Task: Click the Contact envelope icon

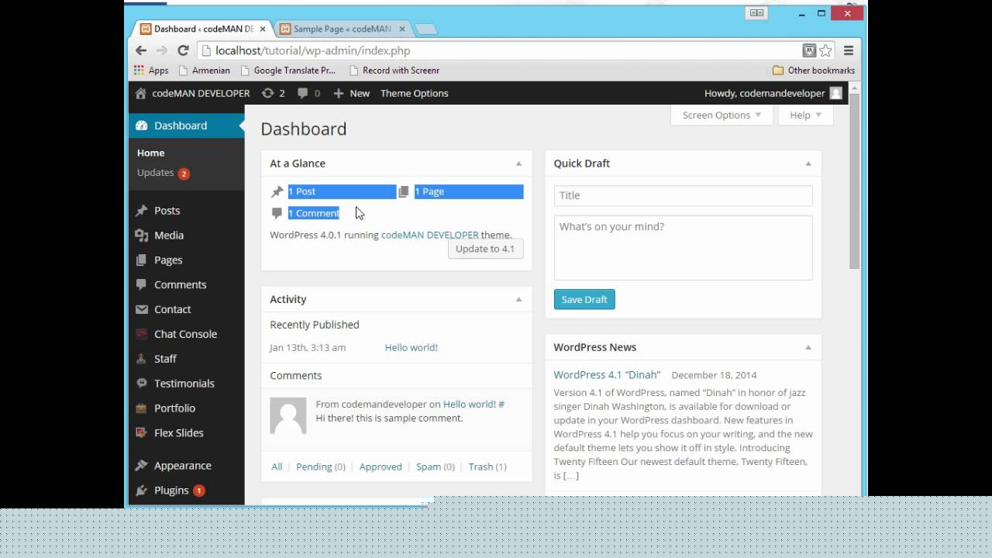Action: coord(141,309)
